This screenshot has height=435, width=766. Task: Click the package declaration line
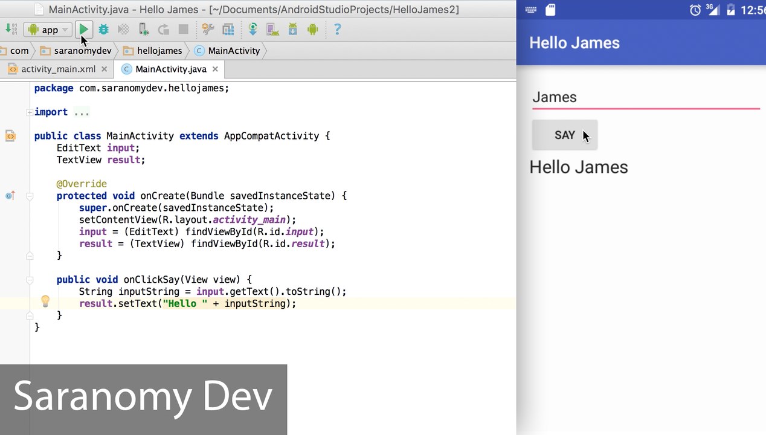tap(132, 88)
